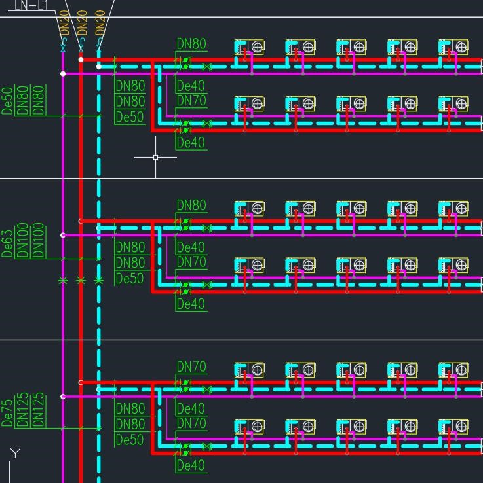The height and width of the screenshot is (483, 483).
Task: Select the valve symbol atop the cyan dashed riser
Action: tap(99, 47)
